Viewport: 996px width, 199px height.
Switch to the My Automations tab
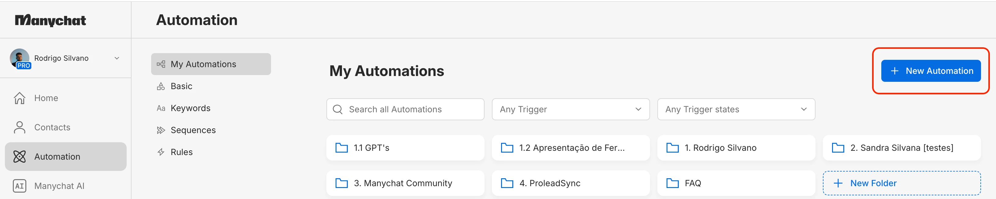[x=211, y=64]
